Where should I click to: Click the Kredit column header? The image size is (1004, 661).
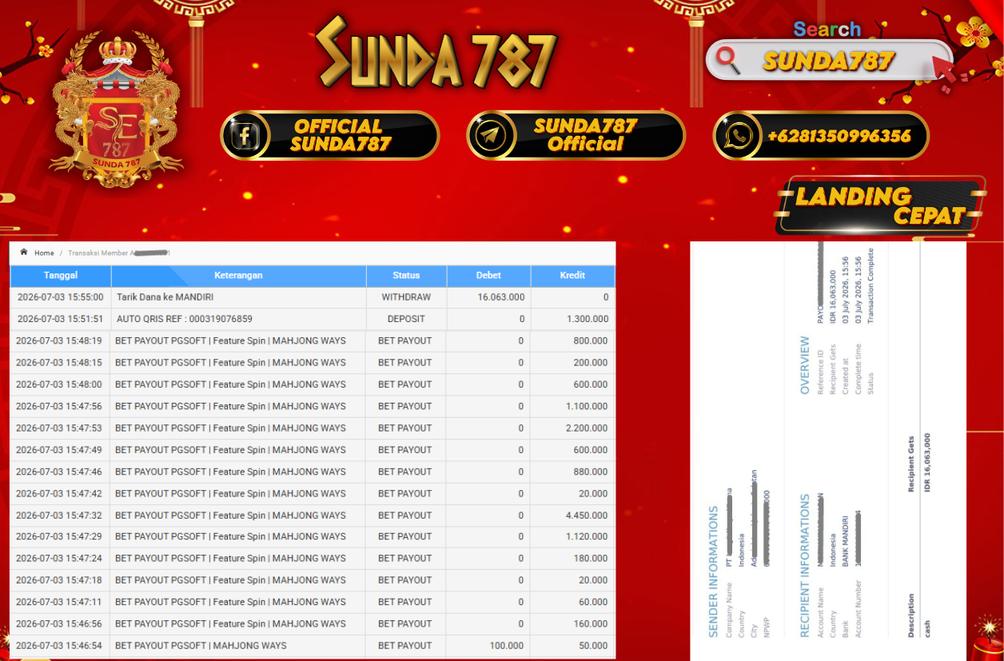572,276
